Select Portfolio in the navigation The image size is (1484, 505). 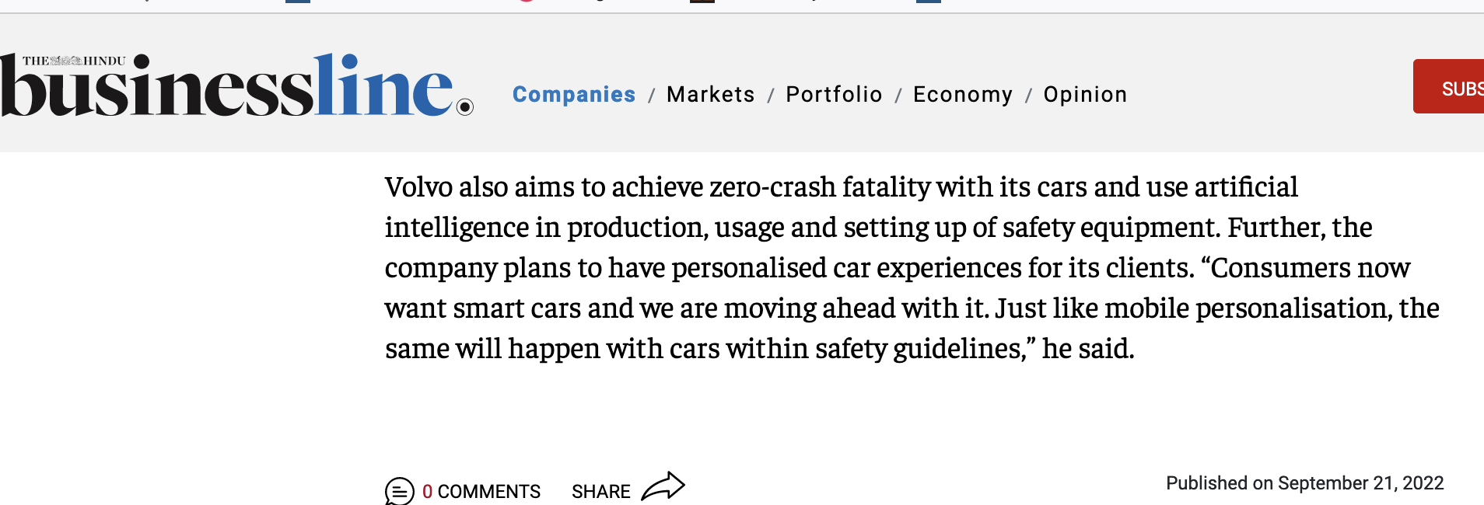click(x=834, y=94)
